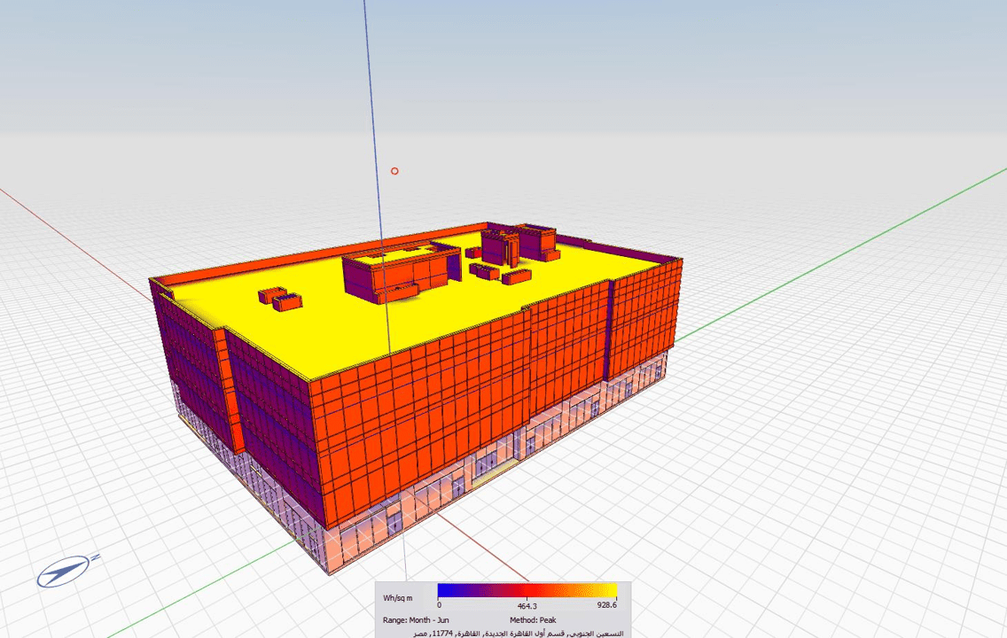Click the '464.3' midpoint legend value
The width and height of the screenshot is (1007, 638).
pos(527,606)
